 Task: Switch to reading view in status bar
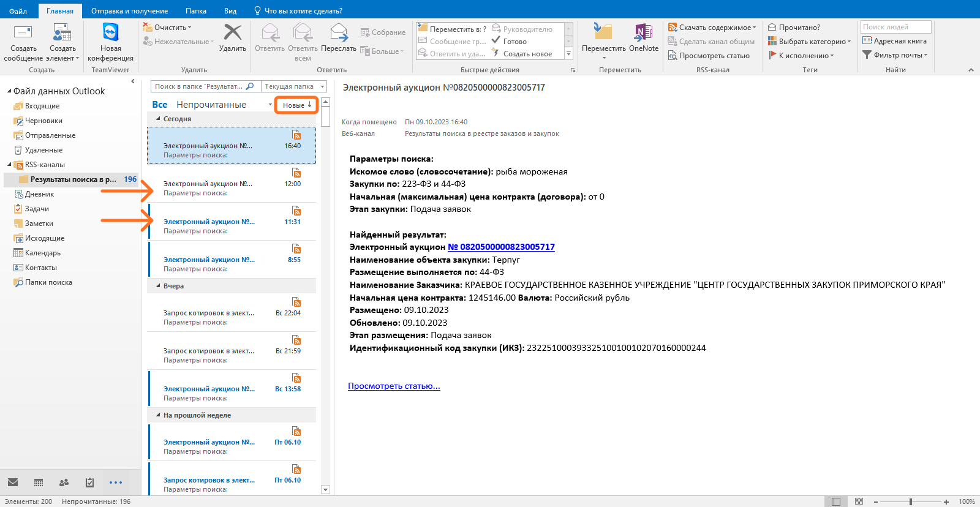pyautogui.click(x=859, y=501)
